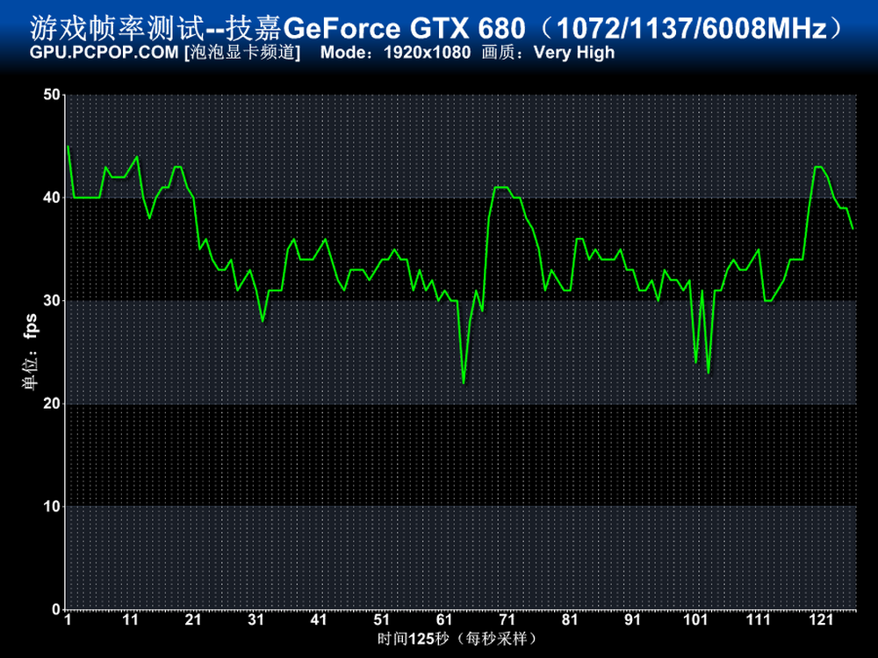
Task: Click the x-axis tick label 91
Action: pyautogui.click(x=632, y=620)
